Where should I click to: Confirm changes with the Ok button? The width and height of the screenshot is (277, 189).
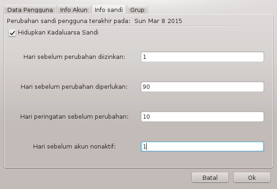tap(252, 178)
